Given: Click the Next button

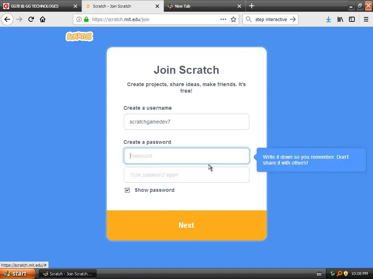Looking at the screenshot, I should 186,225.
